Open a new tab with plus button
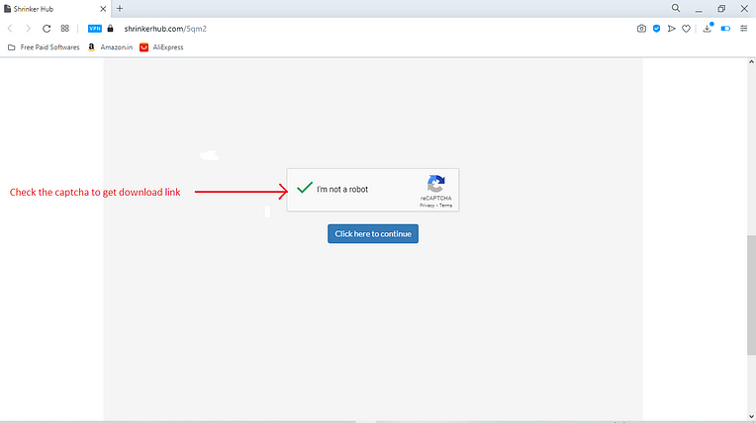This screenshot has width=756, height=423. [x=120, y=8]
